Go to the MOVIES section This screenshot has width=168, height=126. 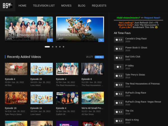[66, 6]
